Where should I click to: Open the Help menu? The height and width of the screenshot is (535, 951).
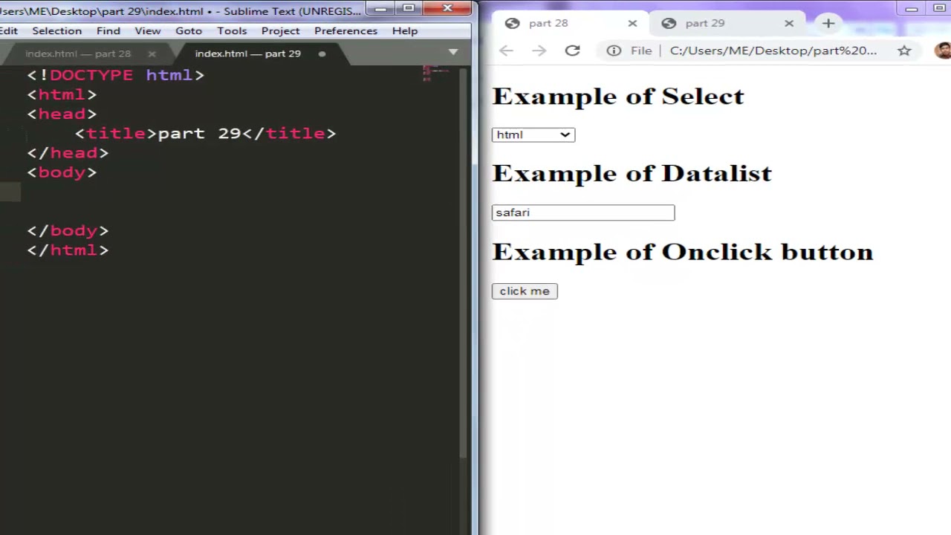[405, 30]
